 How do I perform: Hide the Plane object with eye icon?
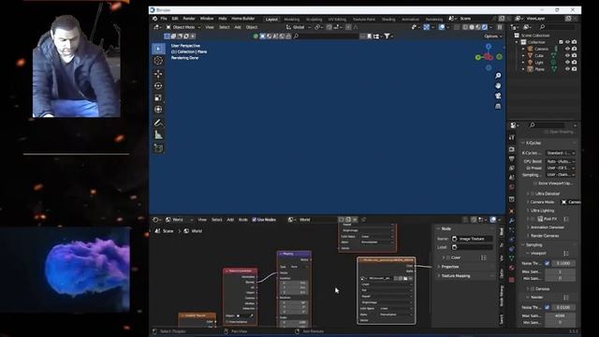coord(568,69)
